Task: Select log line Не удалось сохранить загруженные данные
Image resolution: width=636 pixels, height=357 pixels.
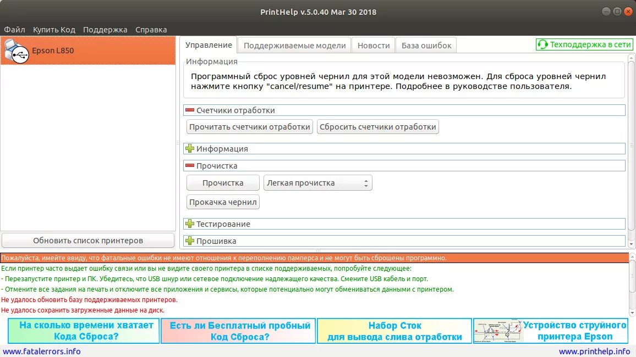Action: click(x=83, y=310)
